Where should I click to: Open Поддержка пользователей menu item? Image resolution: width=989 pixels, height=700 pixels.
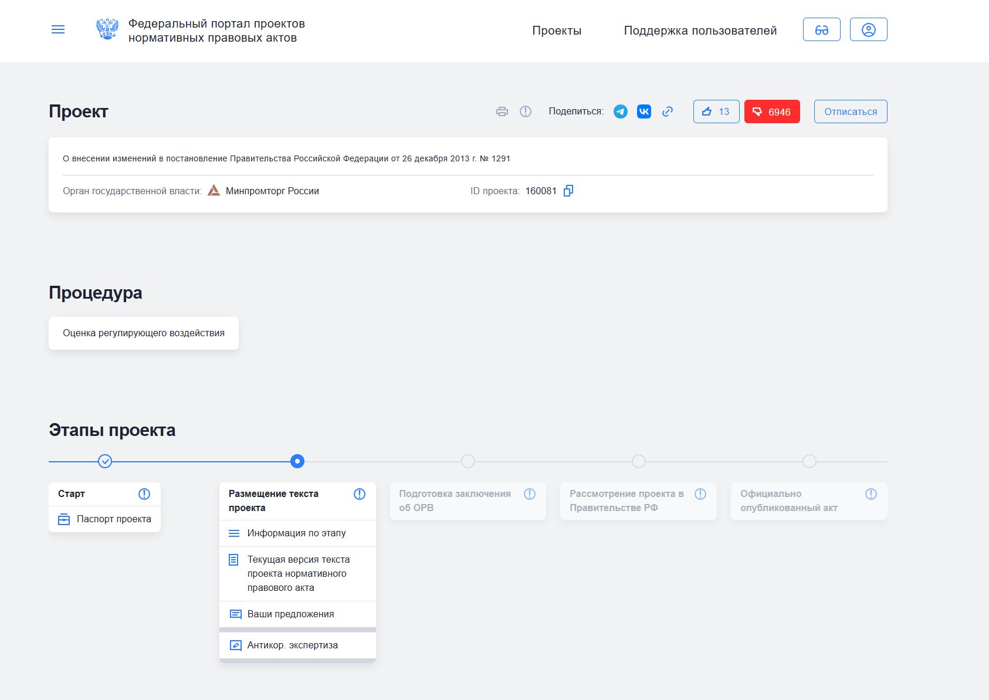click(x=700, y=31)
